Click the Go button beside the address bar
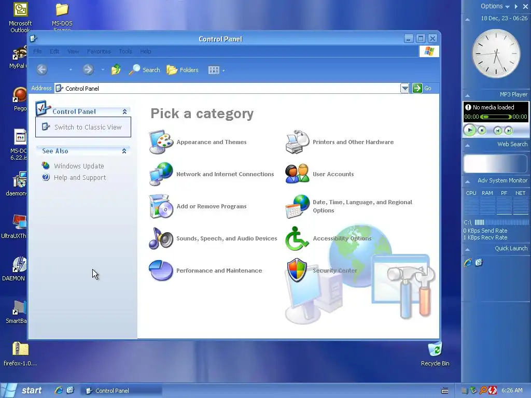Screen dimensions: 531x398 pos(422,88)
